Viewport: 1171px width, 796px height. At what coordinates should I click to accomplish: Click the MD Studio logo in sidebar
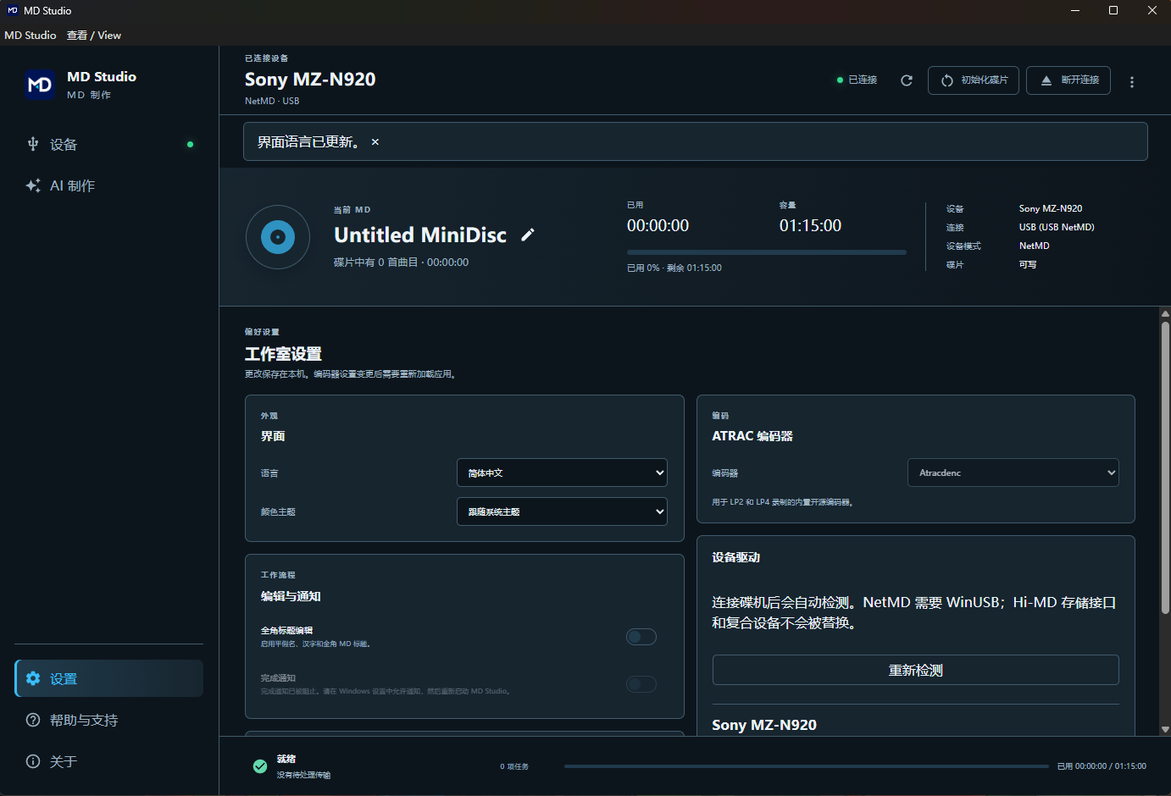click(40, 85)
